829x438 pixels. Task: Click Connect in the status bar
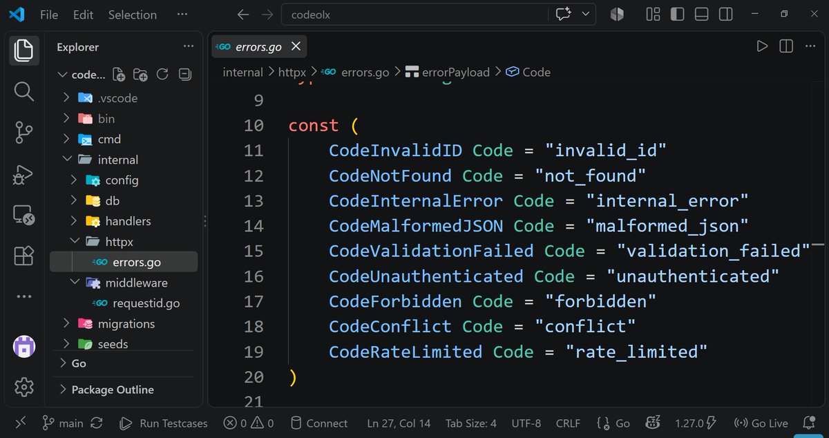pyautogui.click(x=318, y=423)
